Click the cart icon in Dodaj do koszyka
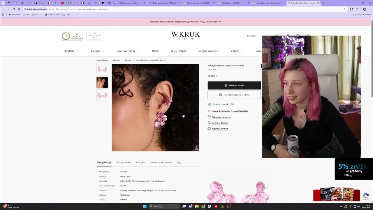The height and width of the screenshot is (210, 373). 226,85
